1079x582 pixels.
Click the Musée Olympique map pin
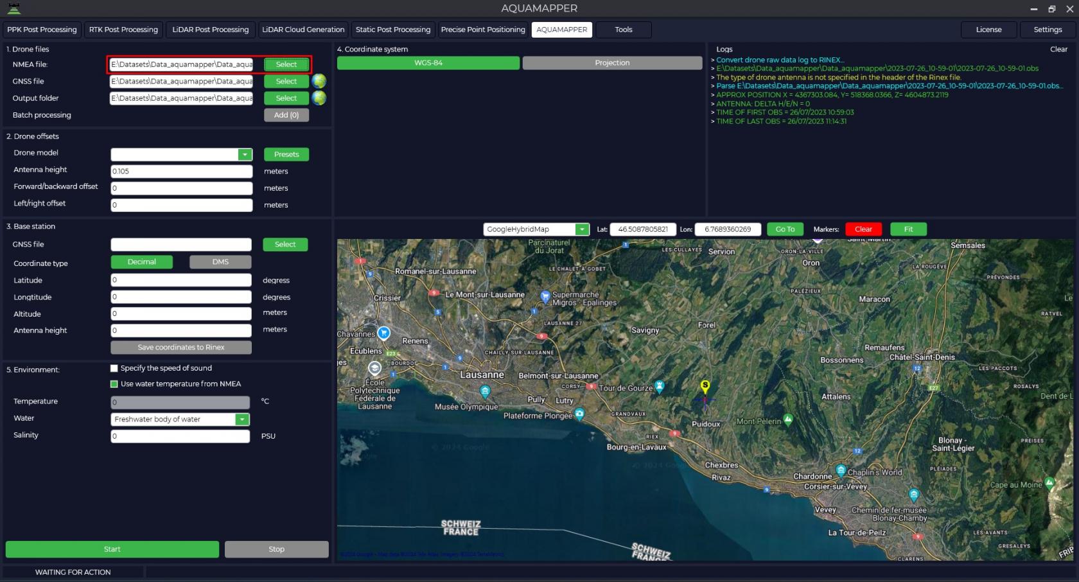click(x=485, y=391)
